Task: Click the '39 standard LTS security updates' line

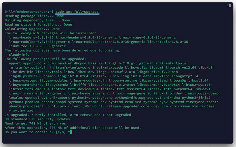Action: coord(37,119)
